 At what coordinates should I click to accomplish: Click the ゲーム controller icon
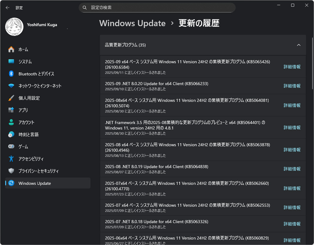tap(11, 147)
